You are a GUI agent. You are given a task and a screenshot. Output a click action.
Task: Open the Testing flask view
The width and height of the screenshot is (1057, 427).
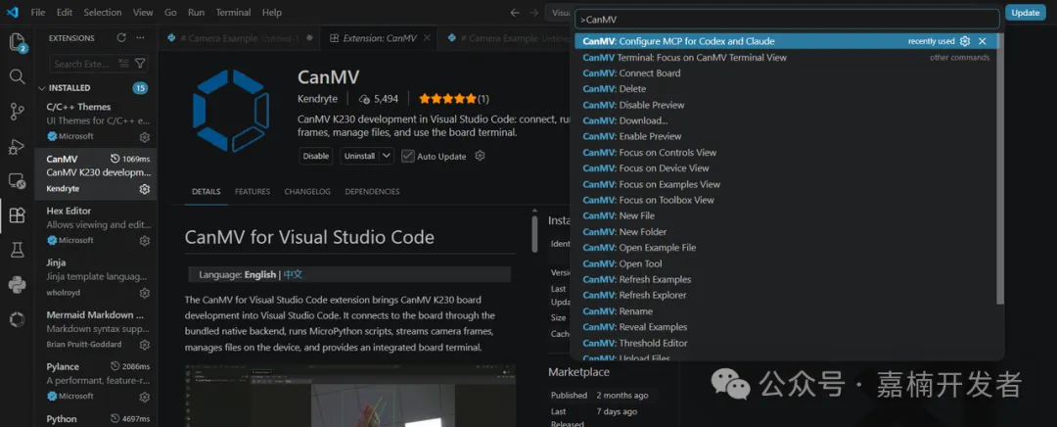coord(17,251)
